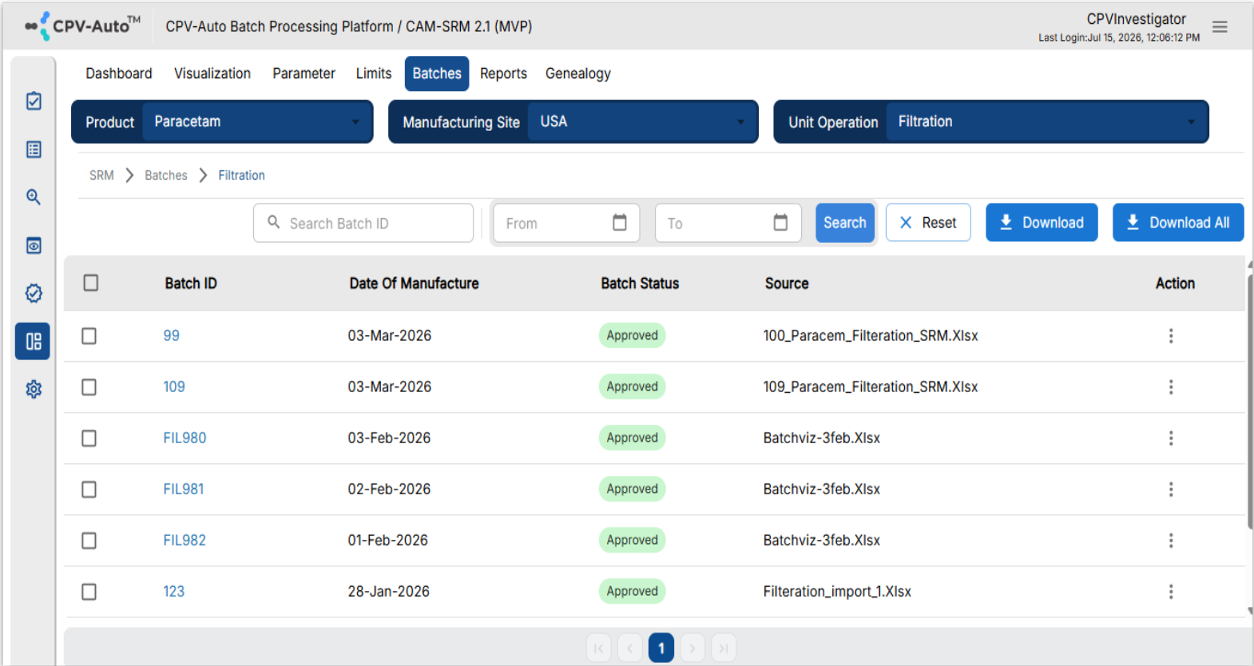Open the Parameter tab
1254x666 pixels.
304,73
